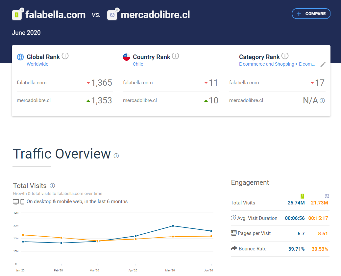The image size is (341, 276).
Task: Click info icon next to N/A rank
Action: point(322,100)
